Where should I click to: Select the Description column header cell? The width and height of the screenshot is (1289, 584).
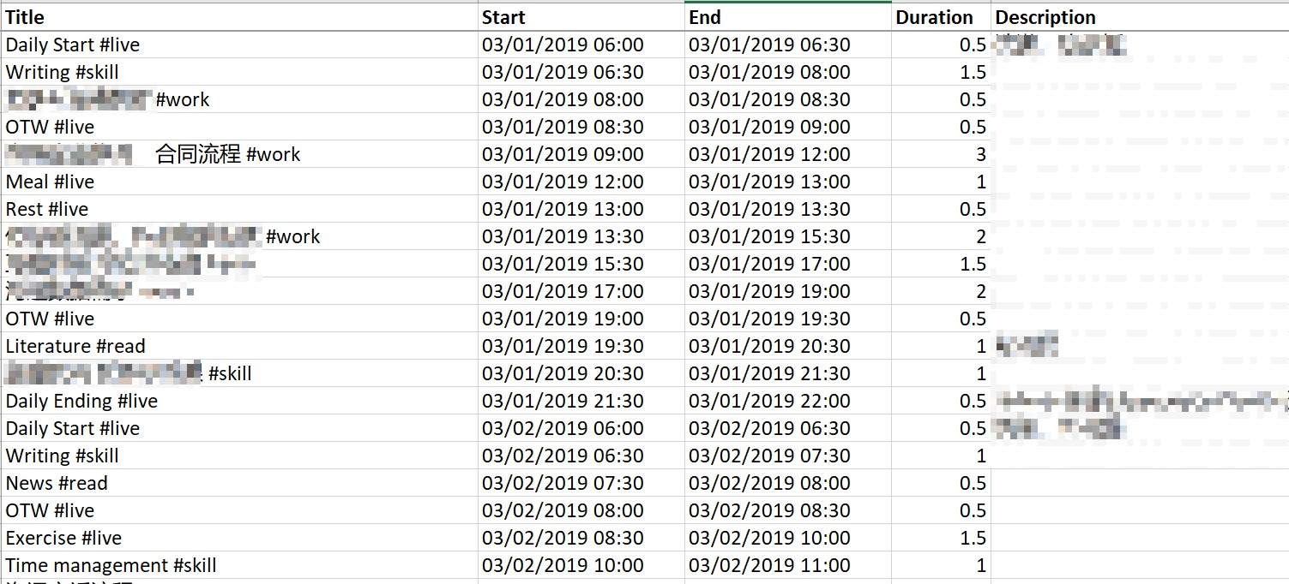(1140, 17)
